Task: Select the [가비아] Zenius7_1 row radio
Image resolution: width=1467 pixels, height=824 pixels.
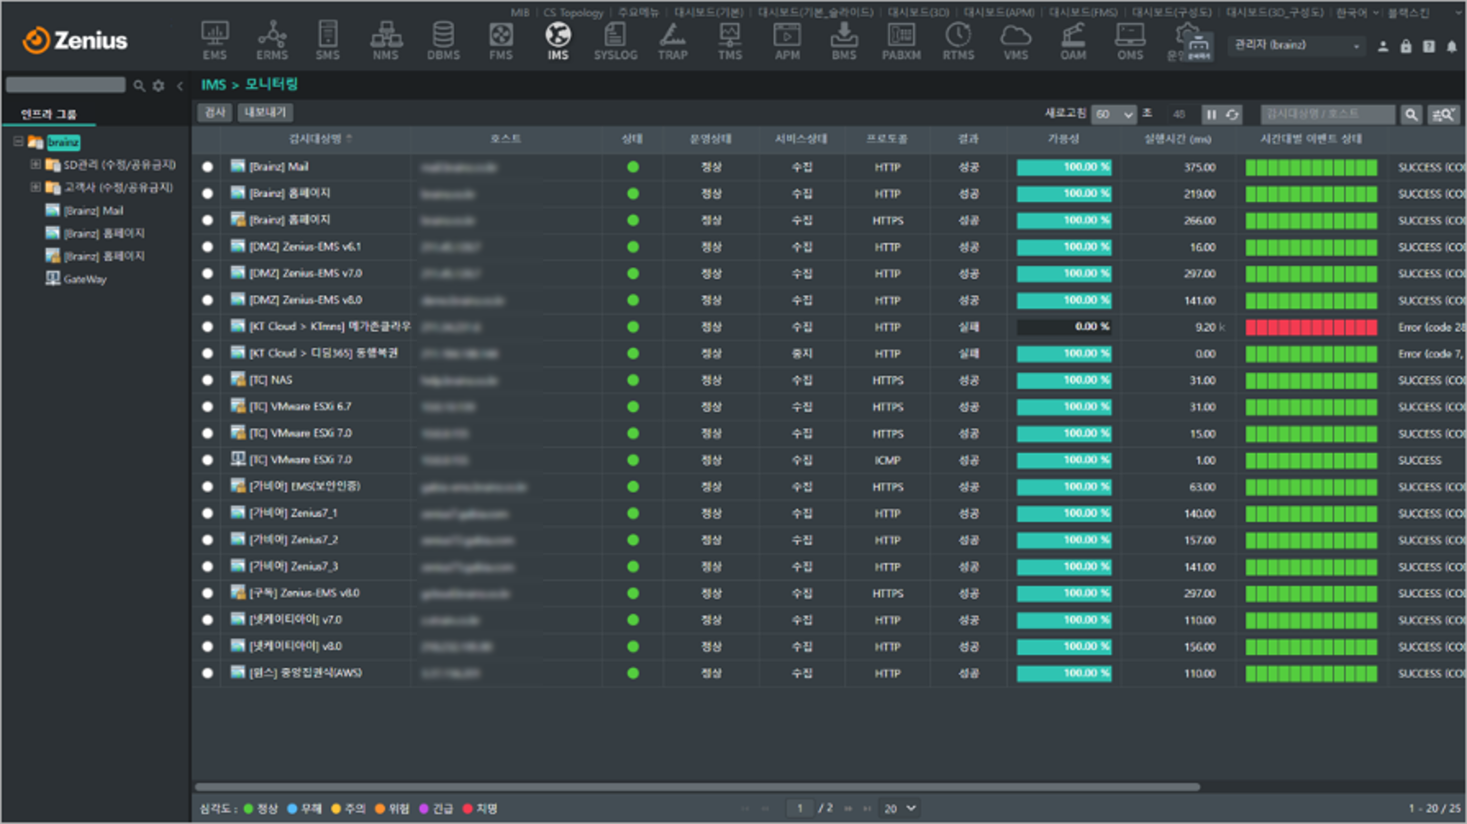Action: 207,513
